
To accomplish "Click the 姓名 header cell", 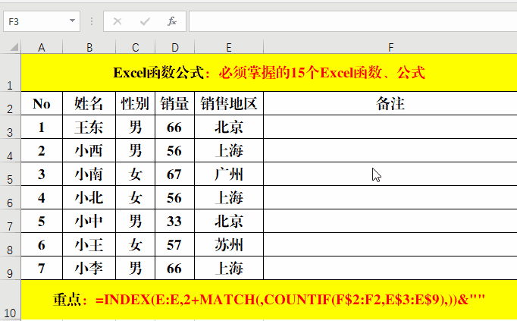I will [89, 104].
